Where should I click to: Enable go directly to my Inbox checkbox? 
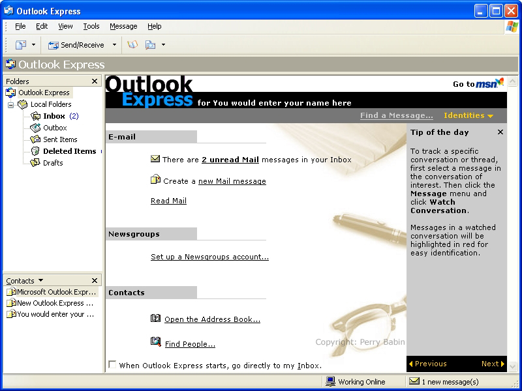[x=112, y=365]
